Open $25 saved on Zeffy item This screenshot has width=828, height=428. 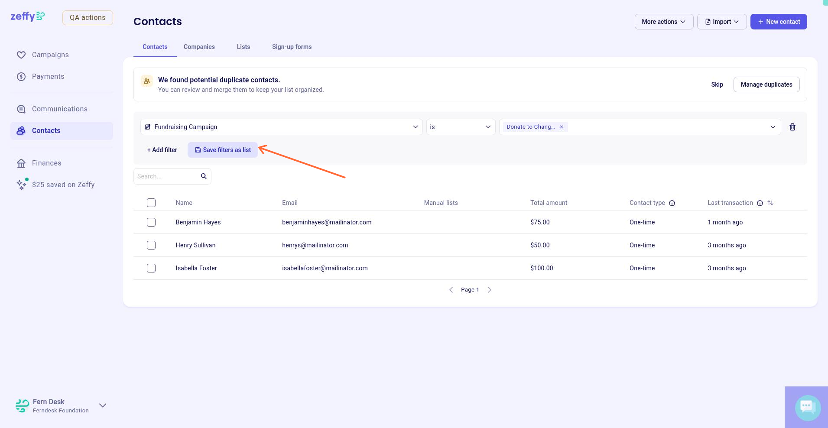(x=62, y=185)
